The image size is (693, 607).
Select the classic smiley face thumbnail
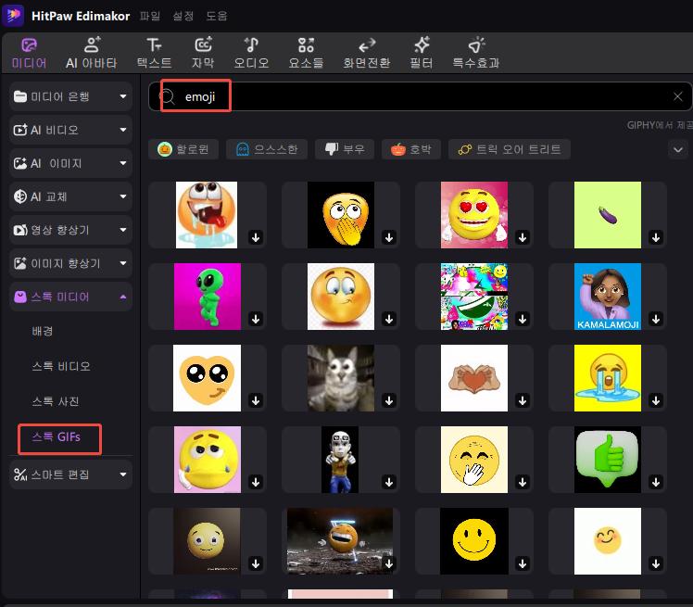tap(474, 541)
